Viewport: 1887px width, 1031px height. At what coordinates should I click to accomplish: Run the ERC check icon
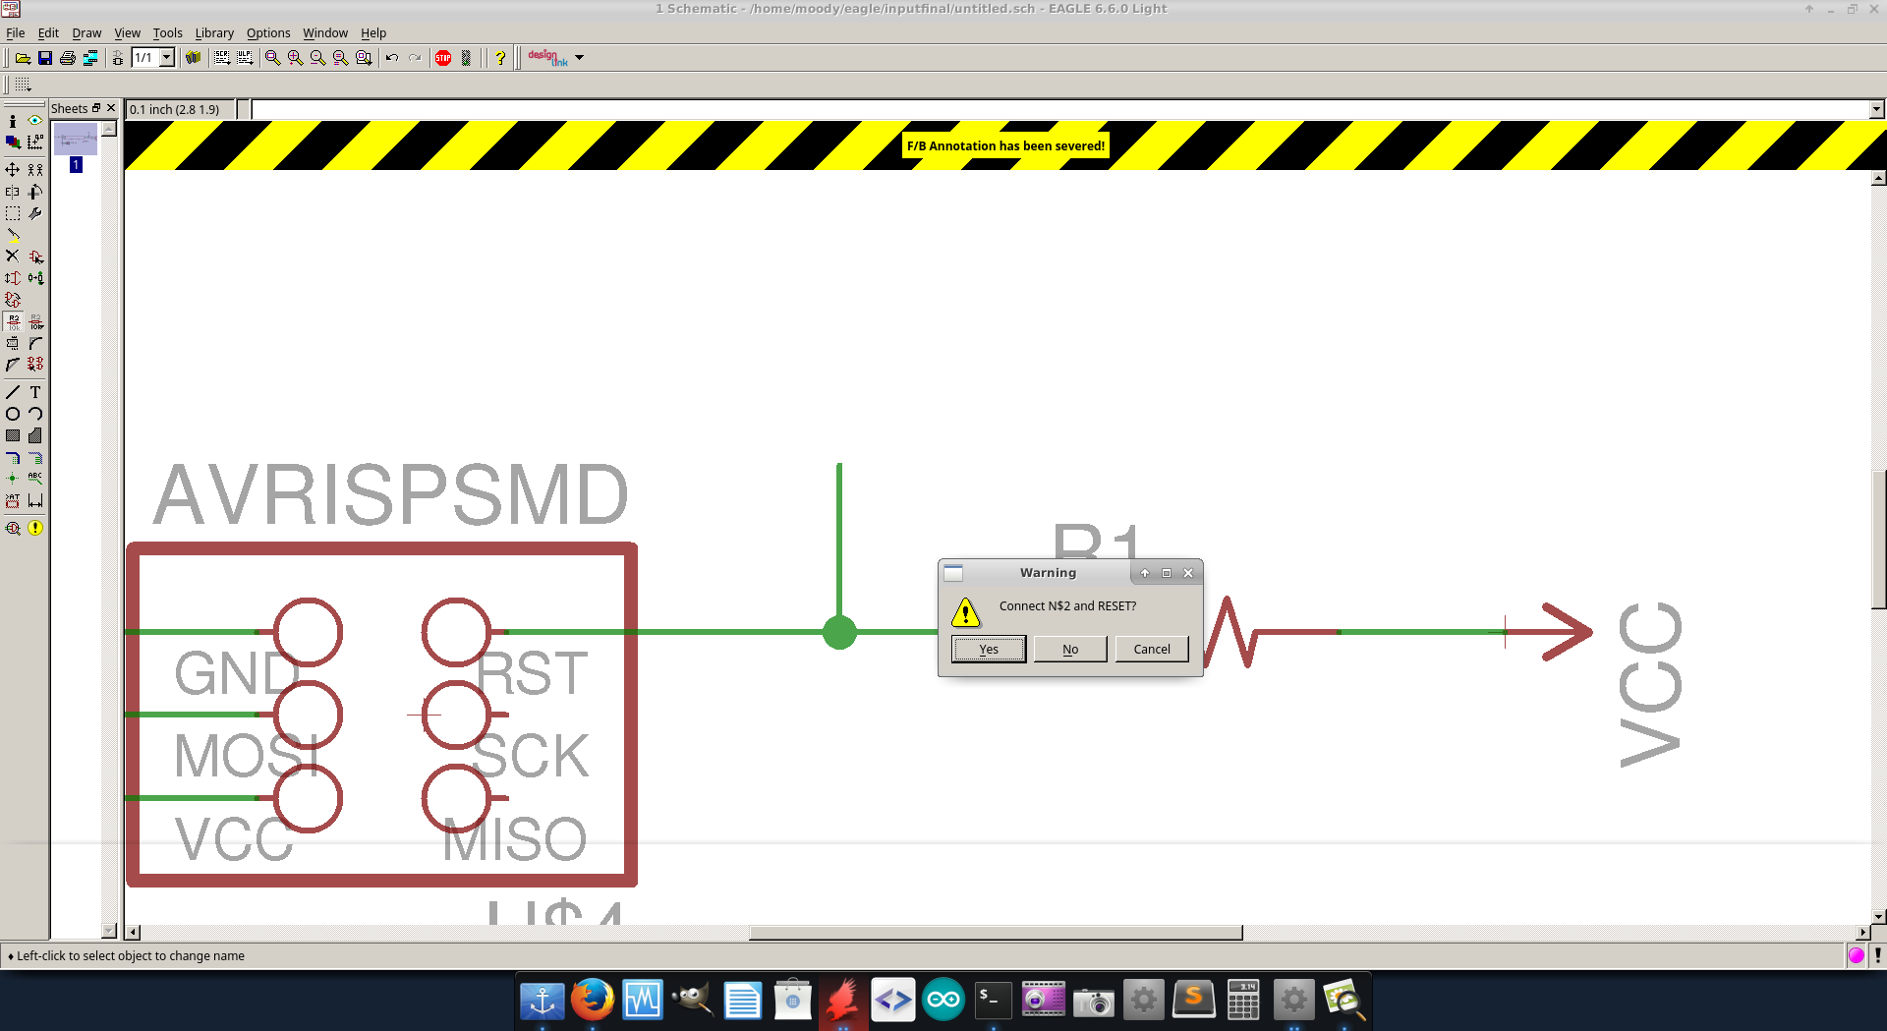click(x=13, y=528)
